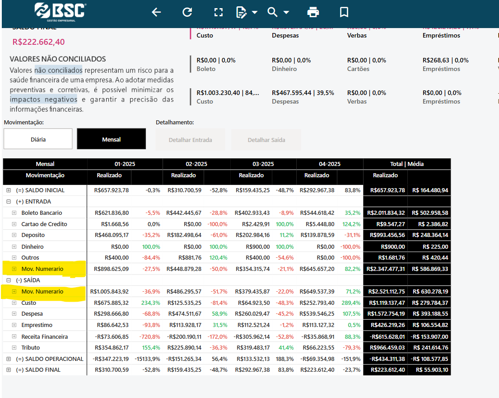Click the Total | Média column header

[407, 164]
